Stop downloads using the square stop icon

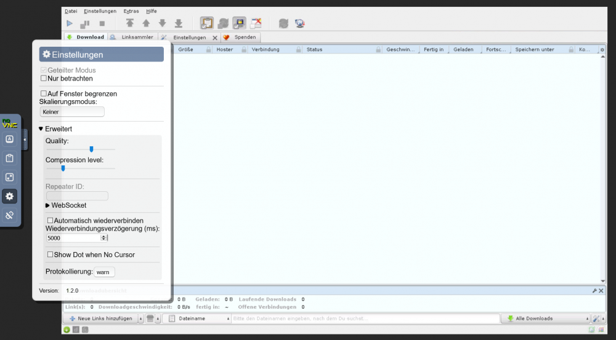pyautogui.click(x=102, y=23)
